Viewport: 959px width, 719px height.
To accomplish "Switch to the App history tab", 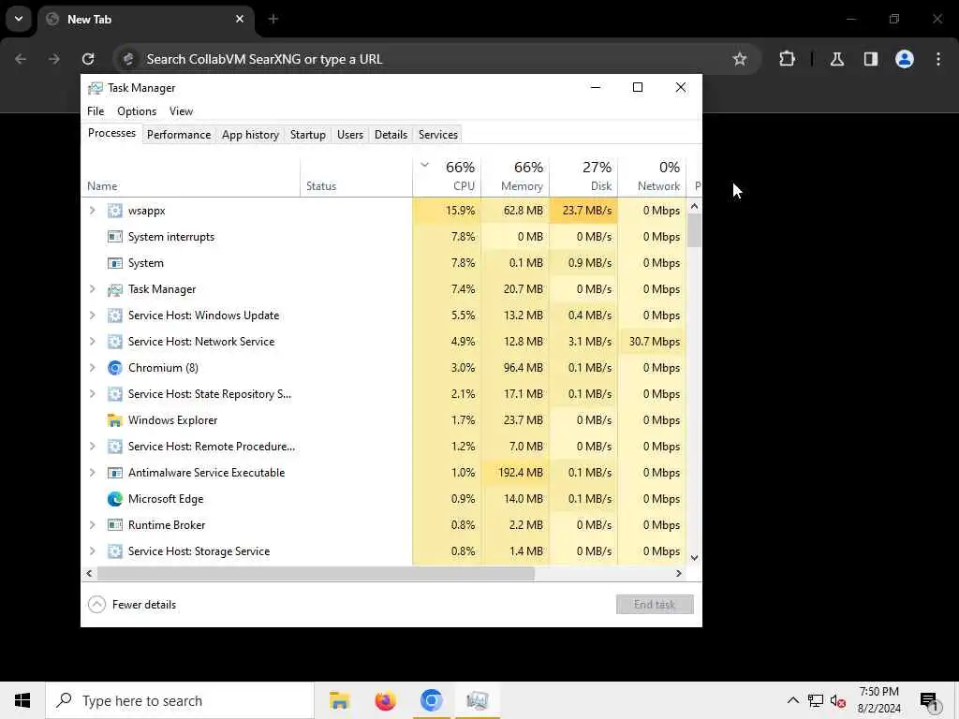I will pos(250,135).
